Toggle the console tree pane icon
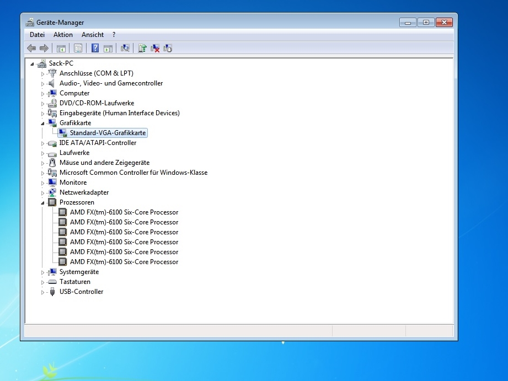Viewport: 508px width, 381px height. [61, 49]
